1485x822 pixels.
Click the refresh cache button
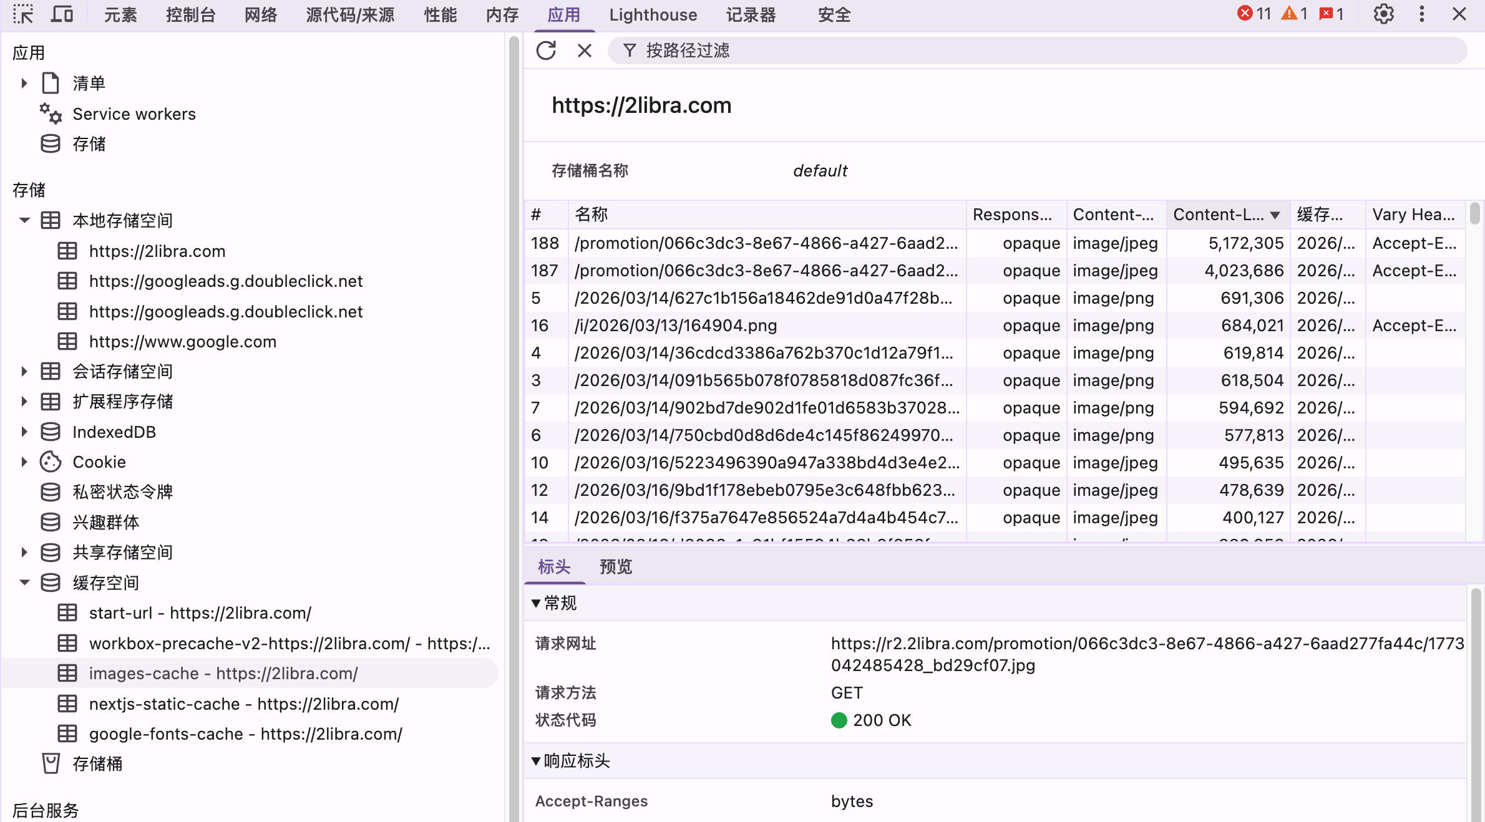(x=546, y=51)
